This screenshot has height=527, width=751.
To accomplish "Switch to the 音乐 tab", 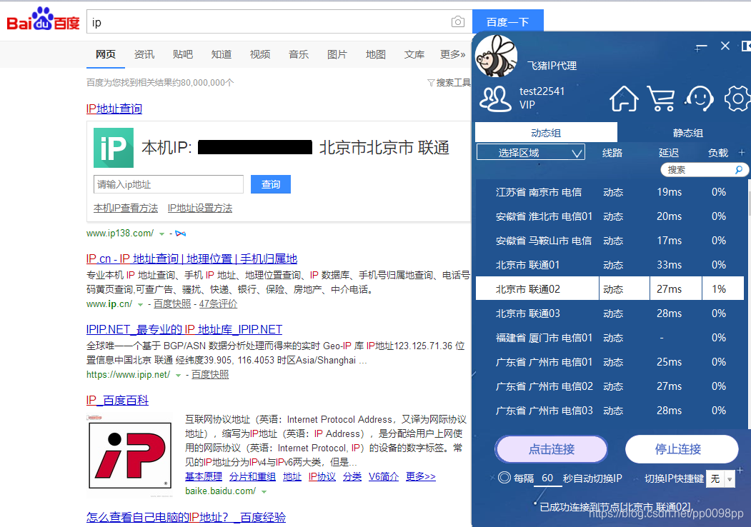I will click(x=299, y=54).
